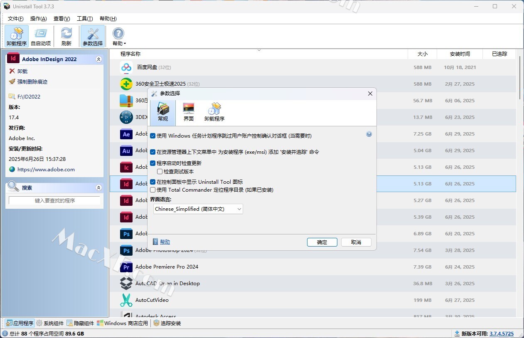Image resolution: width=524 pixels, height=338 pixels.
Task: Click the 卸载 link in the left panel
Action: [22, 72]
